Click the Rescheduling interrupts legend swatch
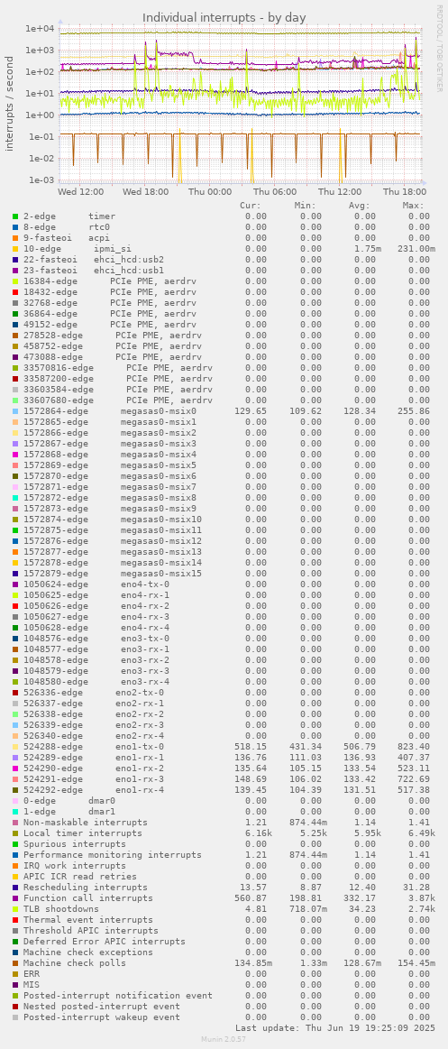Viewport: 448px width, 1049px height. [15, 888]
